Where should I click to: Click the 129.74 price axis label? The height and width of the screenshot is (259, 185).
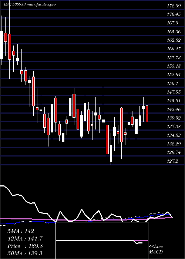[x=174, y=152]
